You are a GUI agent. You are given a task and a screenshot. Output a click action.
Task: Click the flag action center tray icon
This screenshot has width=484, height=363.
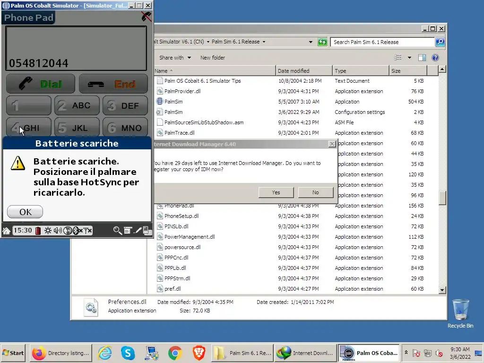click(416, 353)
